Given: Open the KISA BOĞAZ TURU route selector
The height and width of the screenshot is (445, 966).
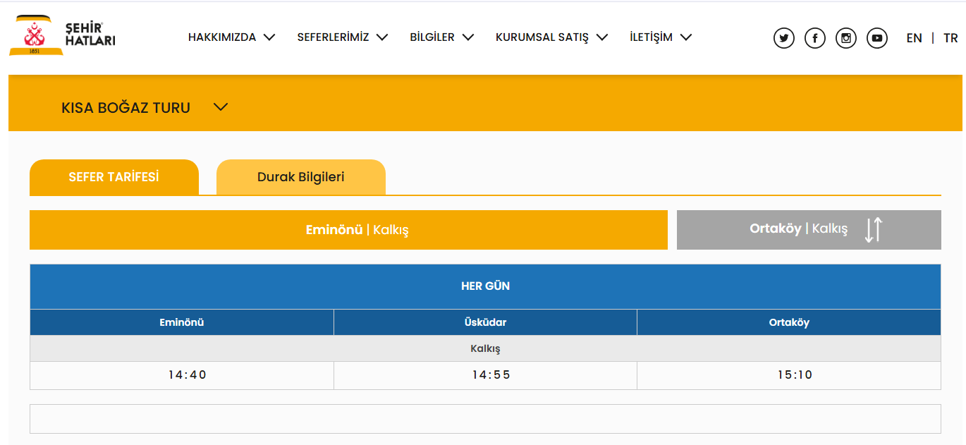Looking at the screenshot, I should [145, 108].
